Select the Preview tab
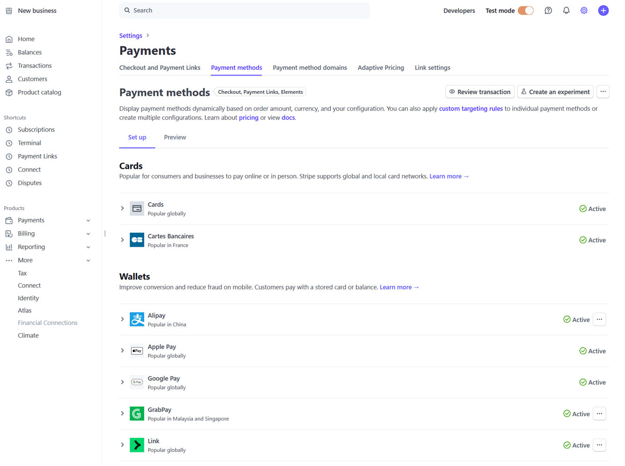Screen dimensions: 625x466 point(175,137)
